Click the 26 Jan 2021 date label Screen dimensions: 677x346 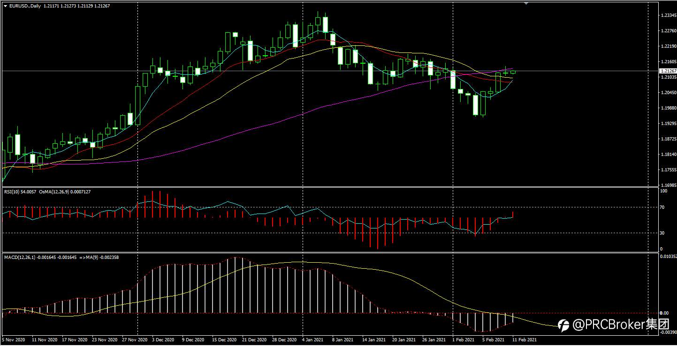coord(434,339)
